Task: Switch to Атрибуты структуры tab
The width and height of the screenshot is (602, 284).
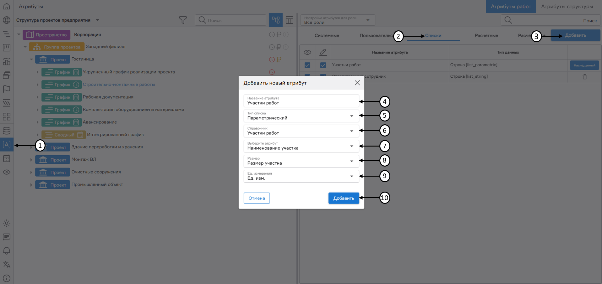Action: coord(567,7)
